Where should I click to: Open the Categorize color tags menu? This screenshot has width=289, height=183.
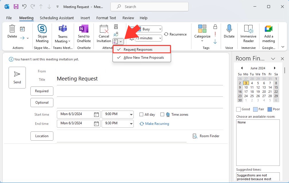(202, 33)
